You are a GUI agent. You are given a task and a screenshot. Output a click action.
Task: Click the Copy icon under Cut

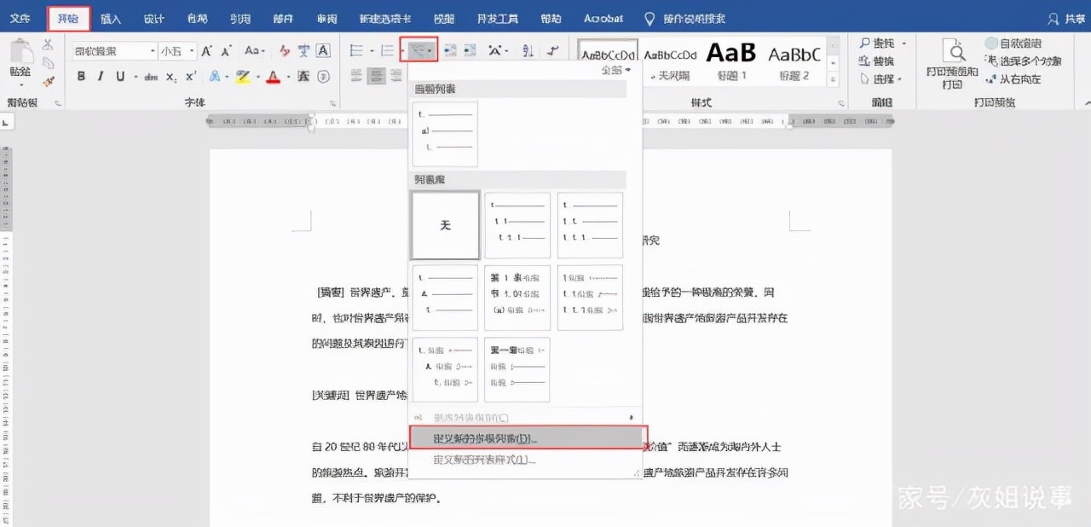[48, 62]
